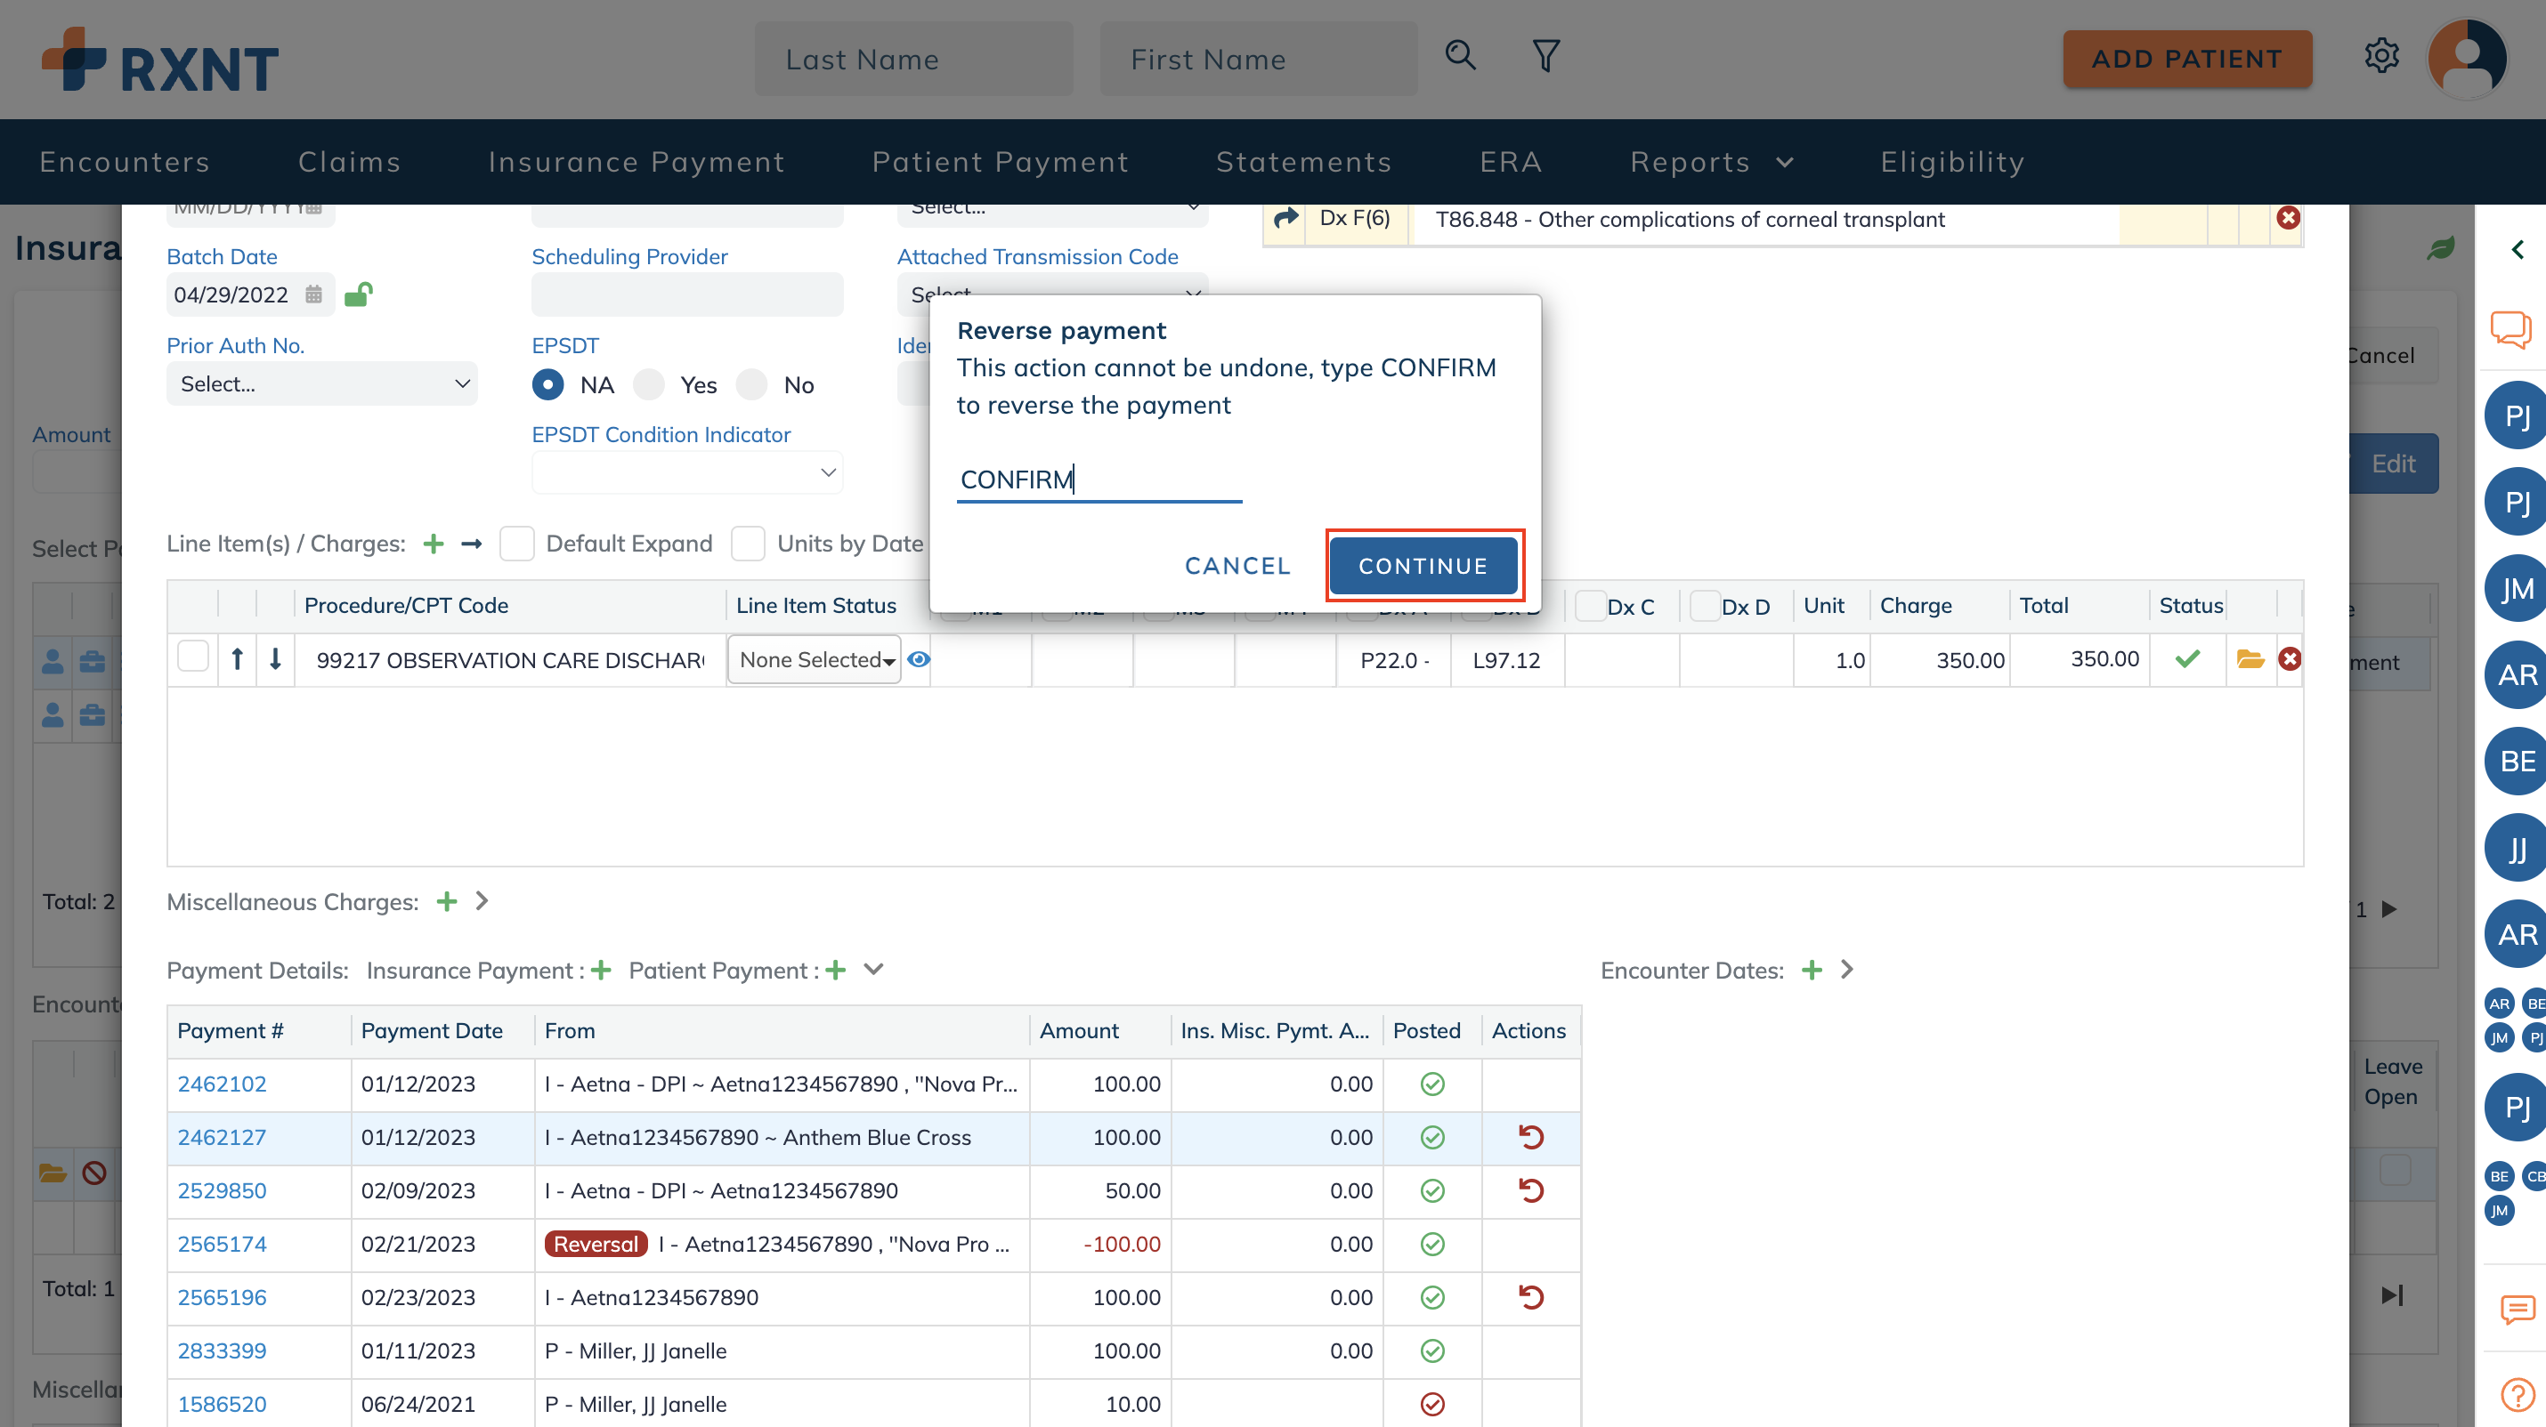Click the Scheduling Provider field
Screen dimensions: 2546x1427
point(687,294)
